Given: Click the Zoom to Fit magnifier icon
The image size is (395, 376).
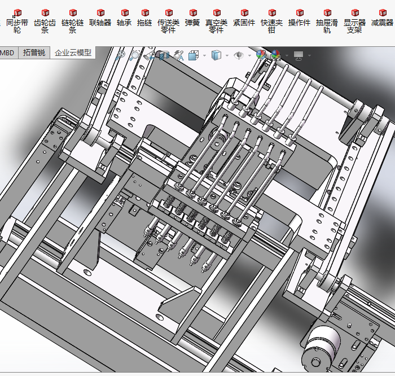Looking at the screenshot, I should pyautogui.click(x=120, y=55).
